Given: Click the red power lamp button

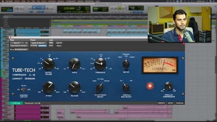Looking at the screenshot, I should pyautogui.click(x=150, y=86).
